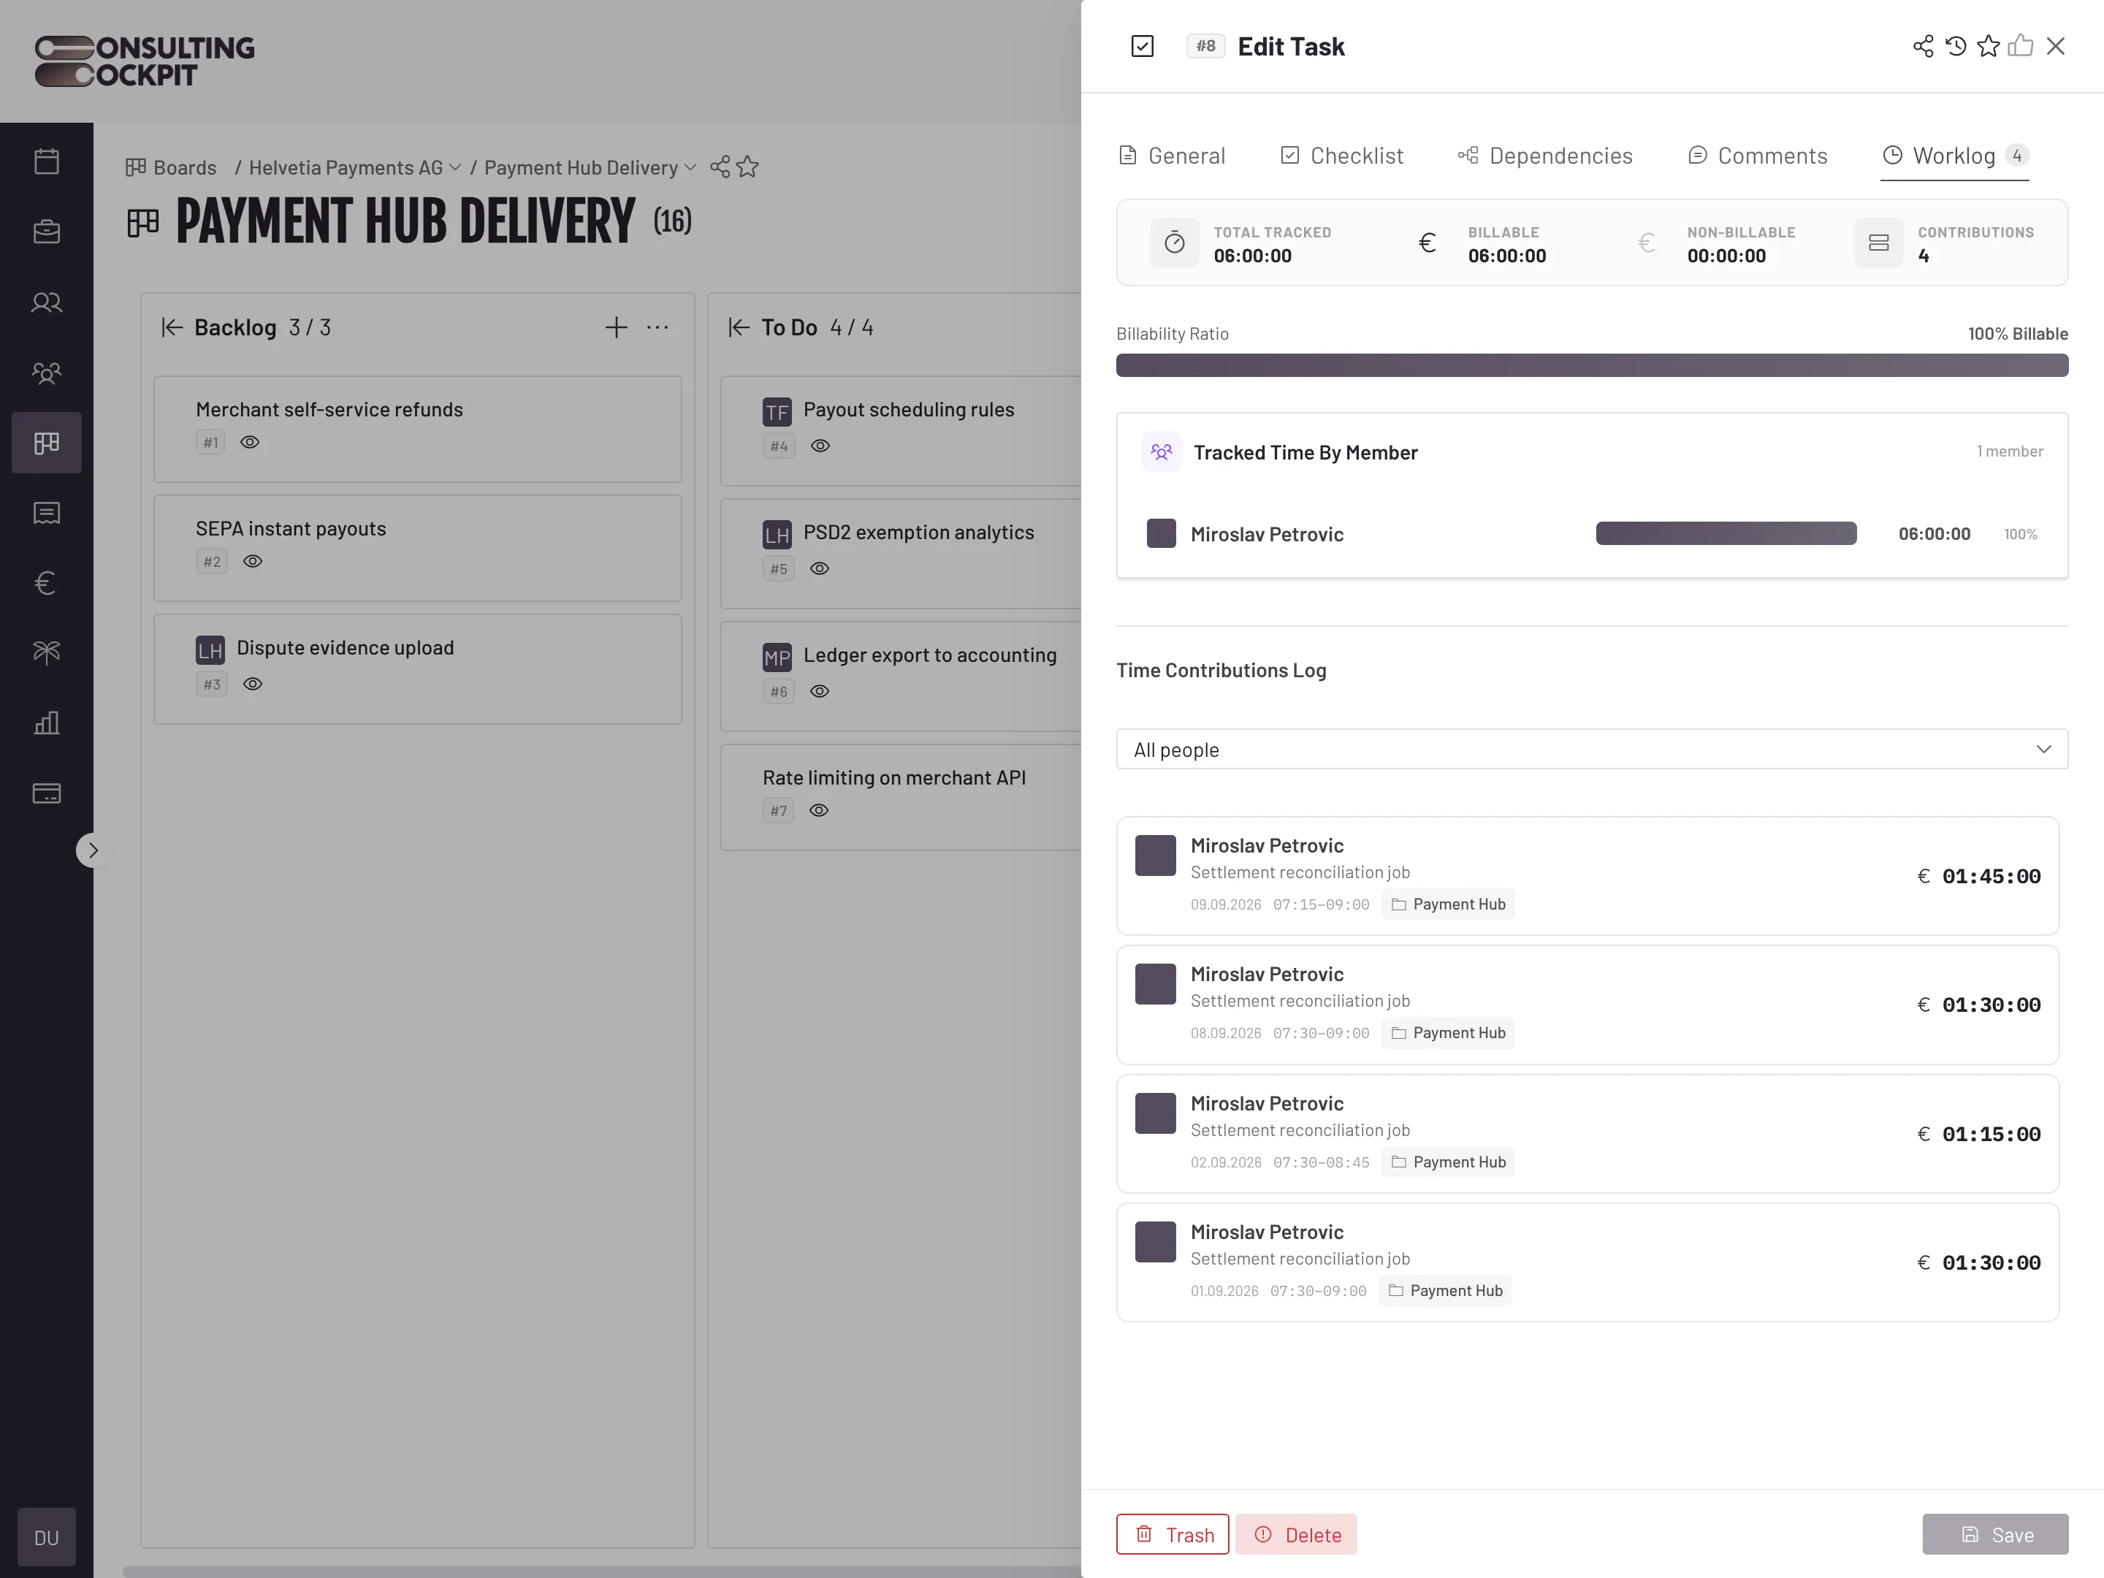The height and width of the screenshot is (1578, 2104).
Task: Open the Rate limiting on merchant API card
Action: [901, 797]
